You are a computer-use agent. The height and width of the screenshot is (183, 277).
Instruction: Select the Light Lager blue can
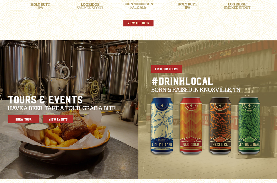(x=162, y=126)
